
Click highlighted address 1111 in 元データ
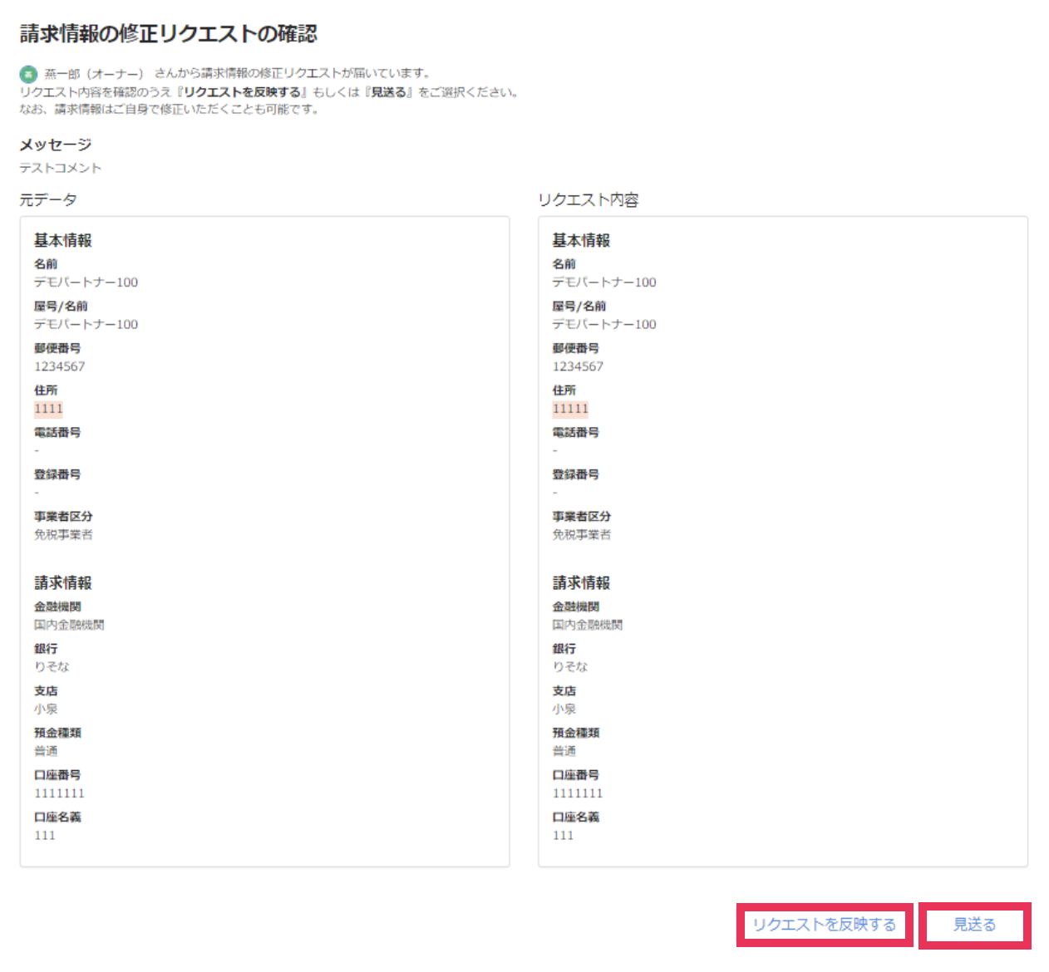coord(48,409)
